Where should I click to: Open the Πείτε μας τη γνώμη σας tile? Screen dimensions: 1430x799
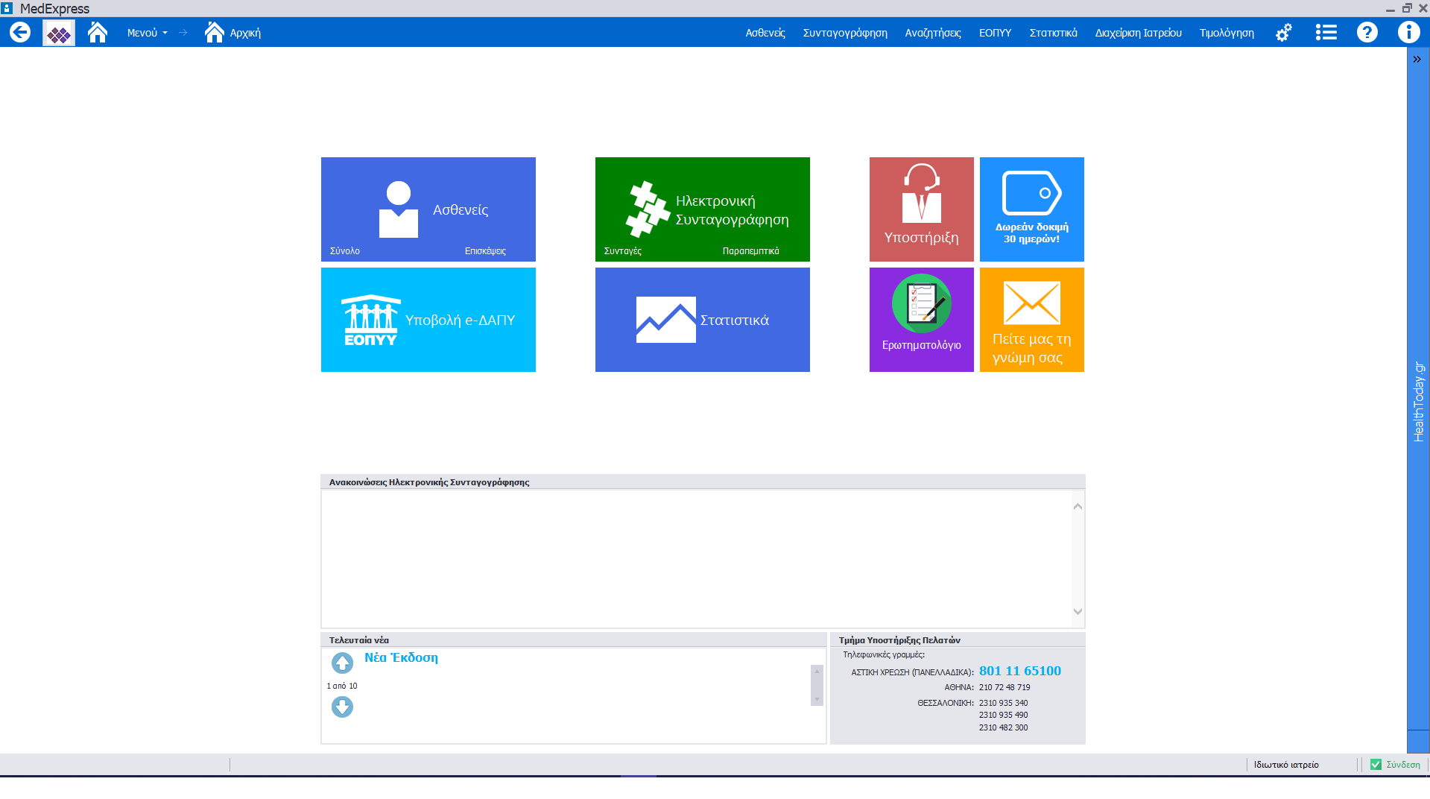click(1032, 320)
